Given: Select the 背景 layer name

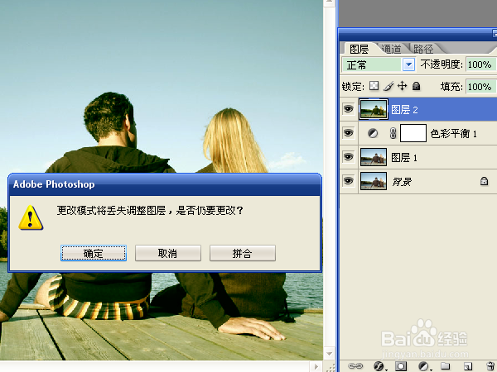Looking at the screenshot, I should [x=402, y=182].
